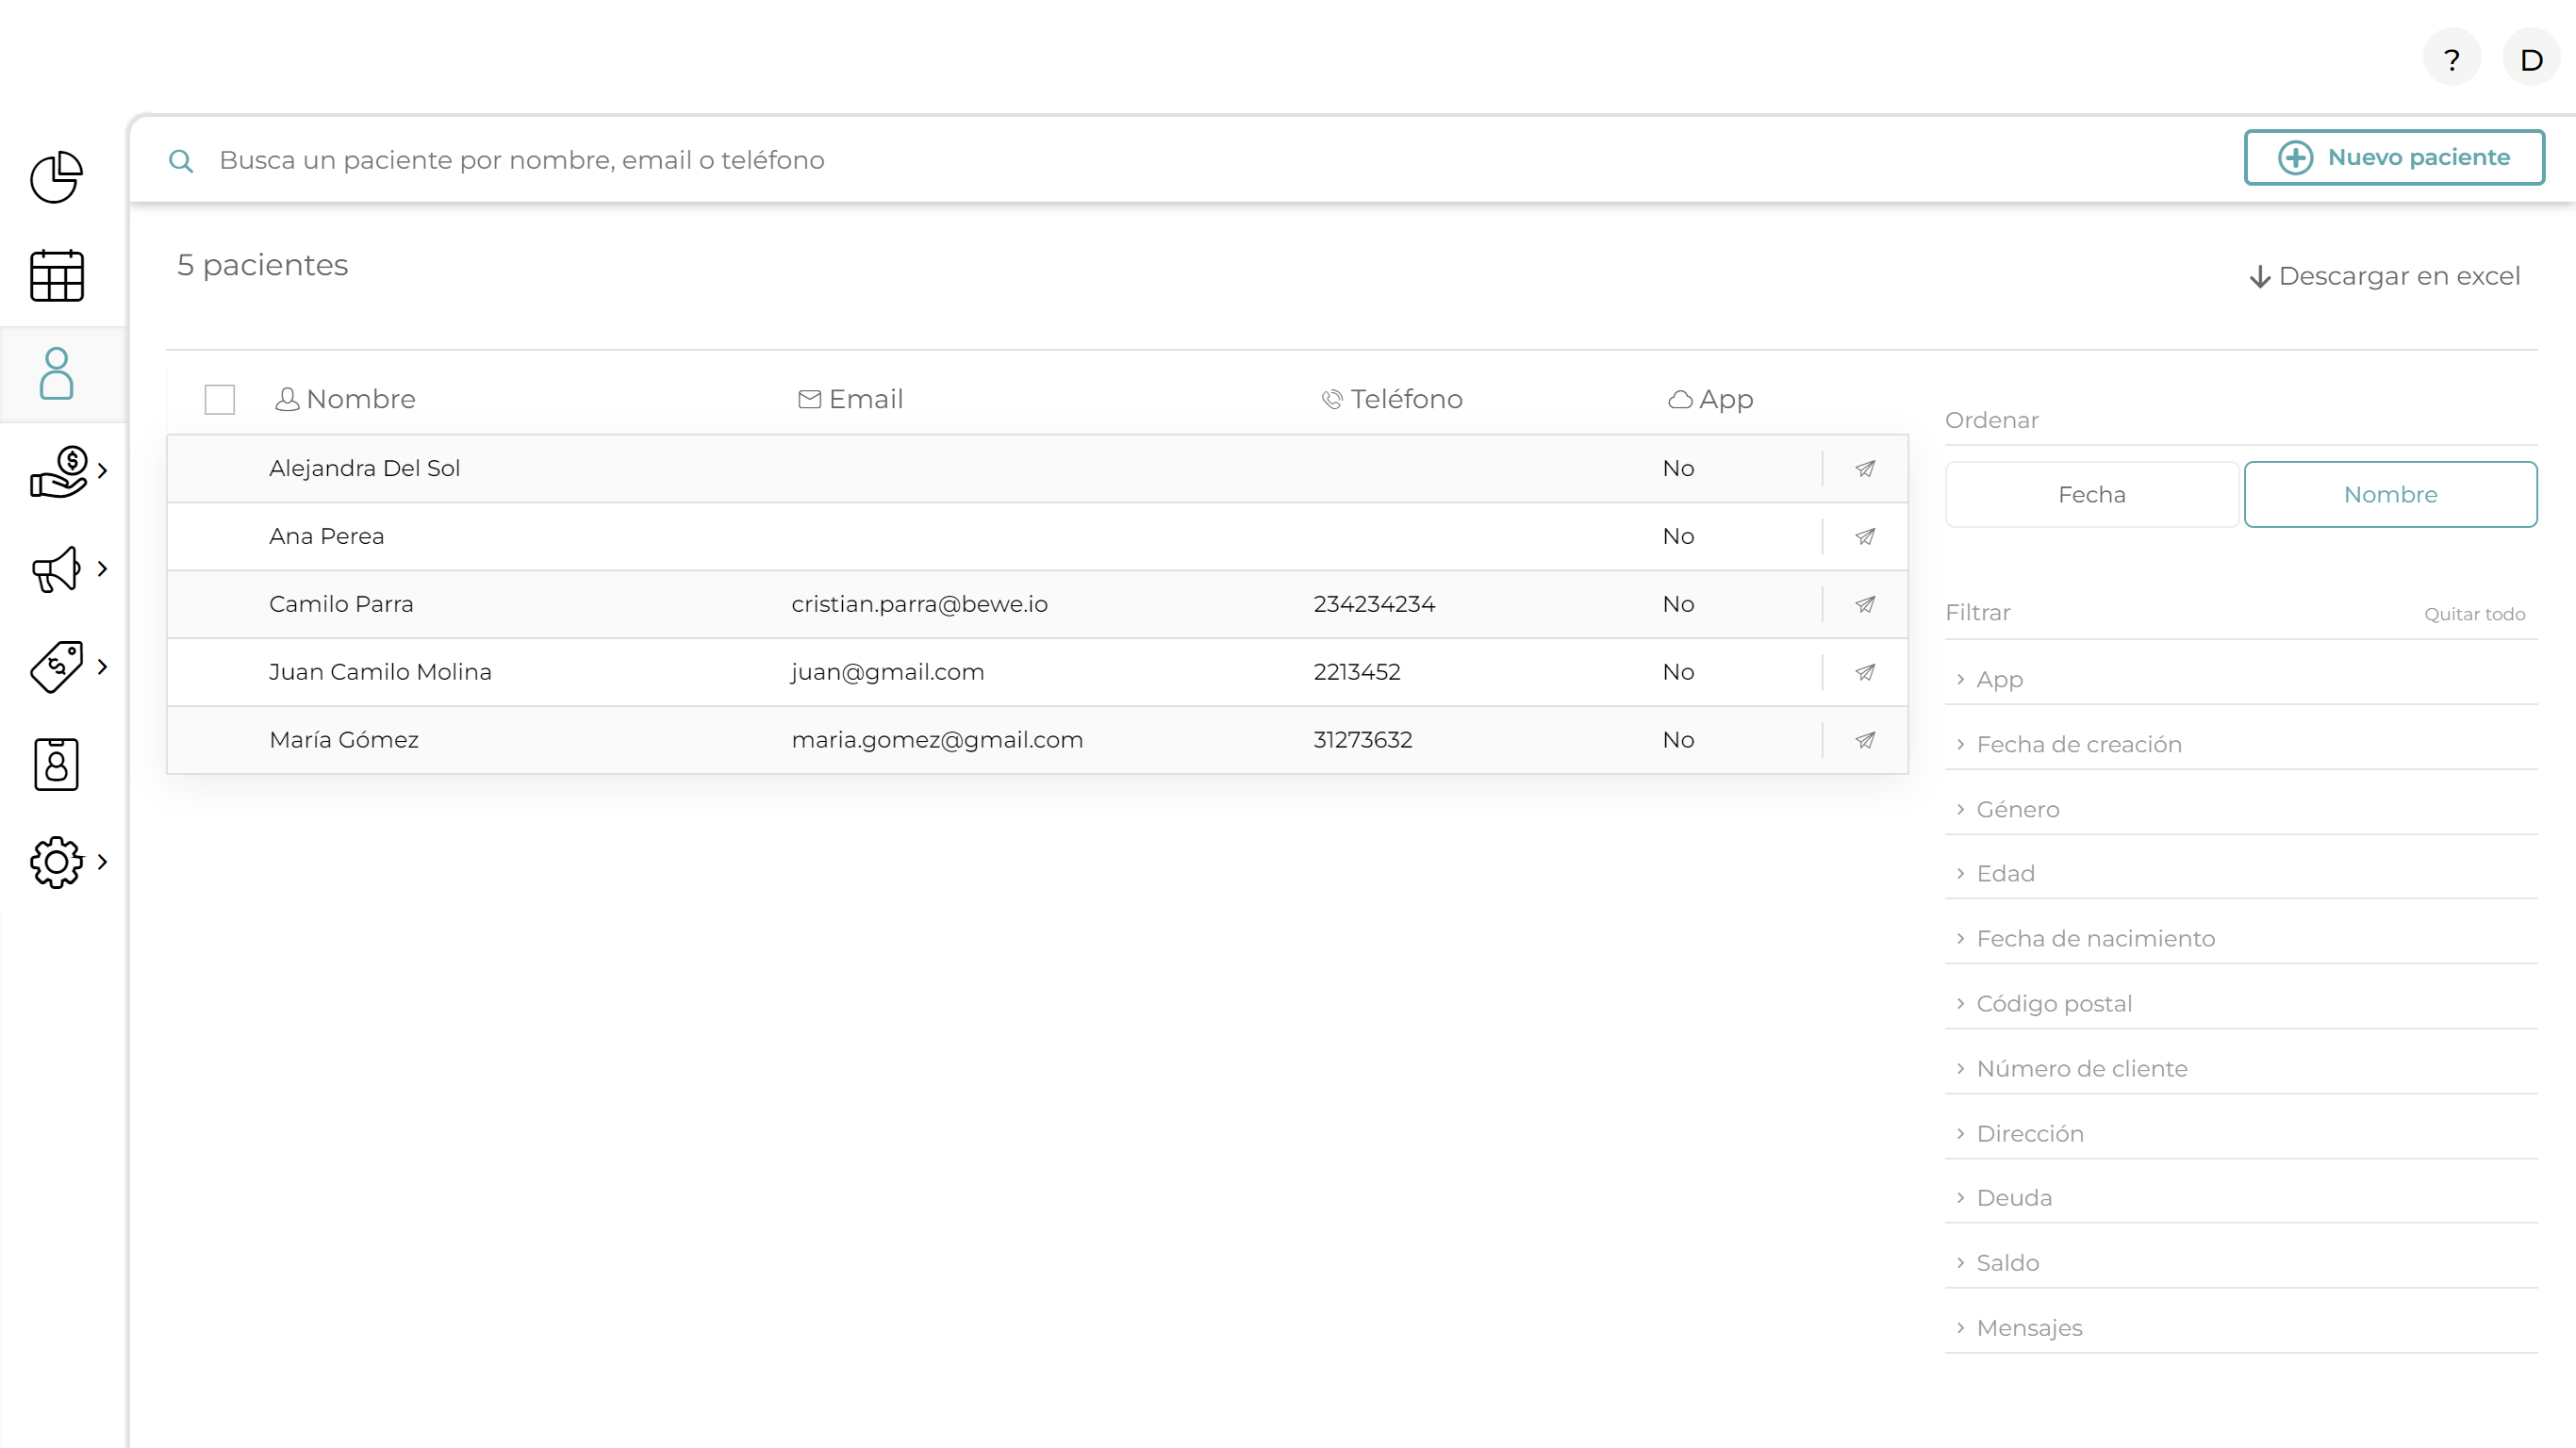The height and width of the screenshot is (1448, 2576).
Task: Open patient María Gómez
Action: pyautogui.click(x=344, y=740)
